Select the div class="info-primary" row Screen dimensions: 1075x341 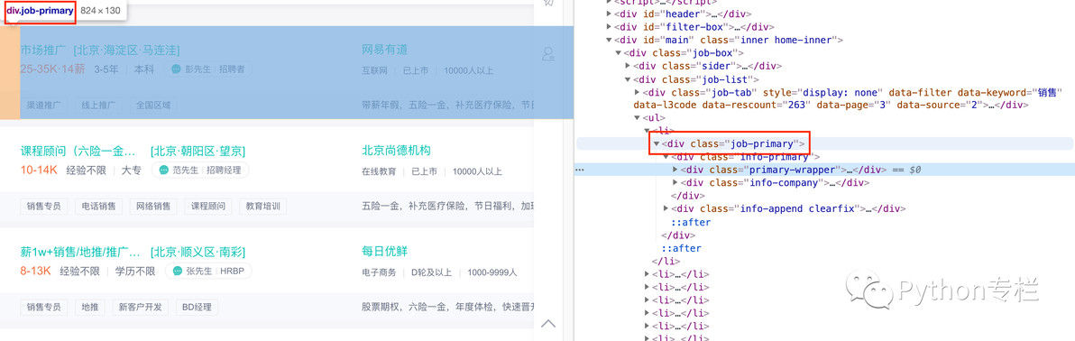(825, 156)
